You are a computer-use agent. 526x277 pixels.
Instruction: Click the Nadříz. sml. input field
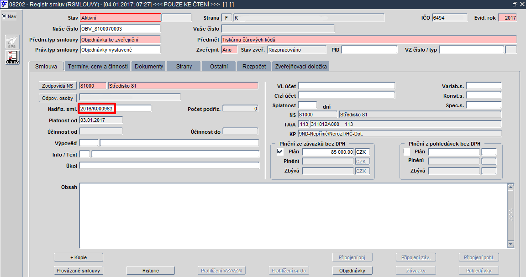(x=116, y=108)
